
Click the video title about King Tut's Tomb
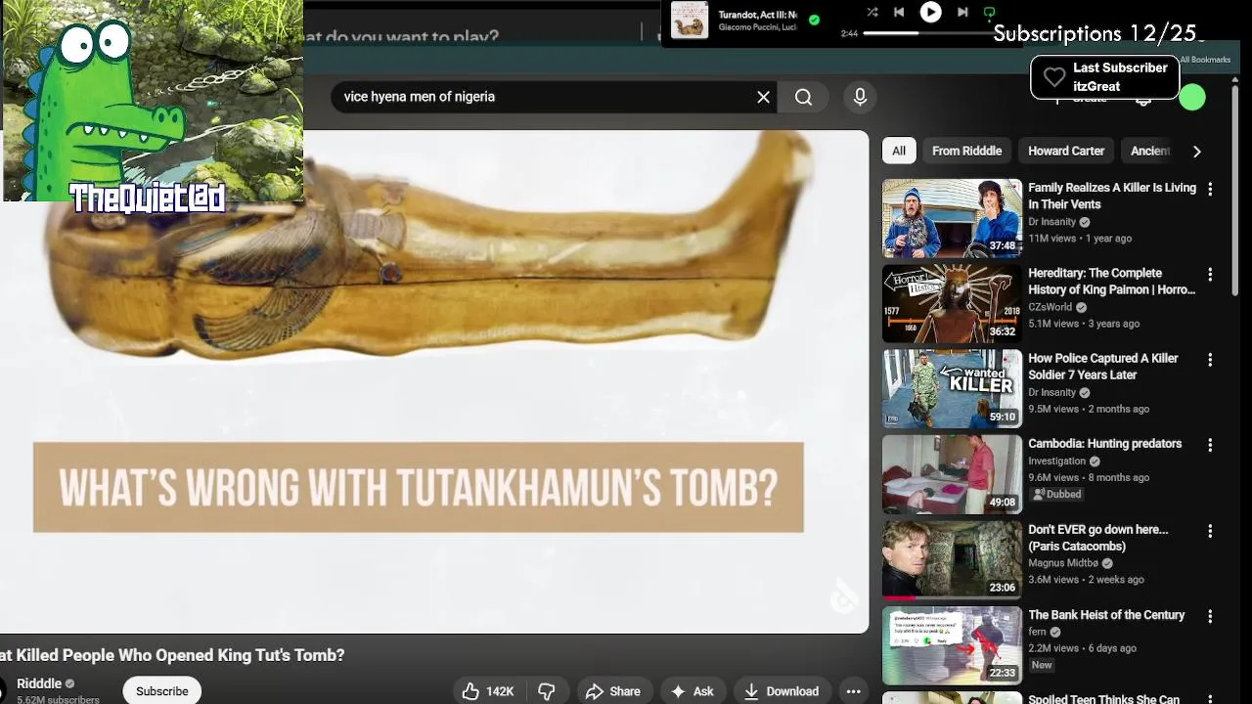pyautogui.click(x=172, y=655)
